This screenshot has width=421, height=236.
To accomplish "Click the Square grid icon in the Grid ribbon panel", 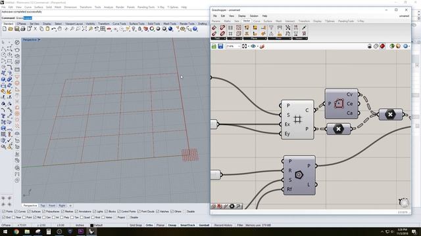I will (x=230, y=33).
